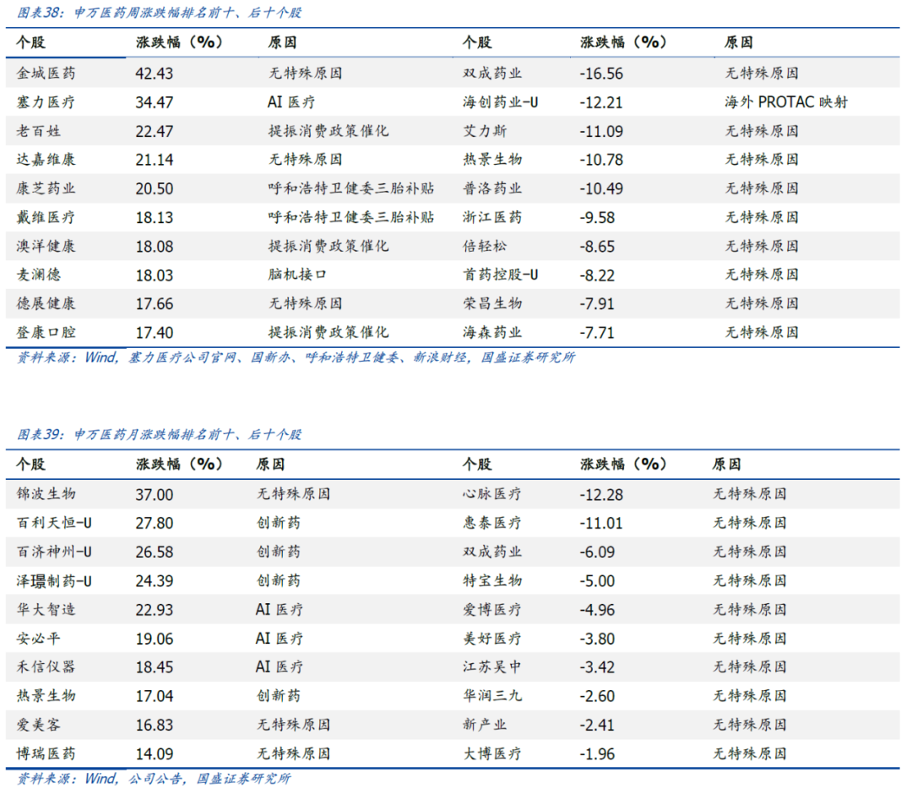Viewport: 912px width, 800px height.
Task: Select stock name 浙江医药
Action: [492, 218]
